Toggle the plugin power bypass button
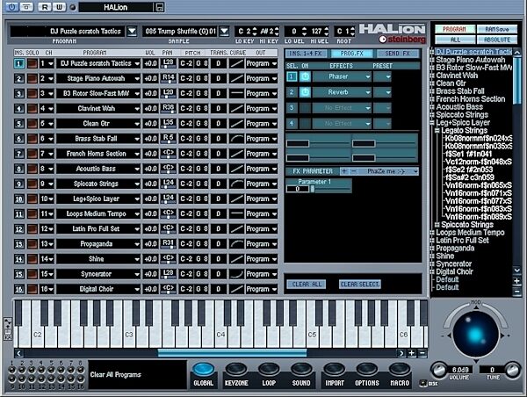This screenshot has width=527, height=397. tap(11, 7)
